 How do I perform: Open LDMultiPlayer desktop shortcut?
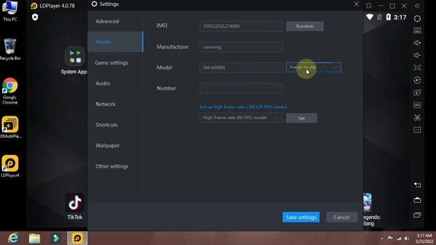(x=10, y=127)
